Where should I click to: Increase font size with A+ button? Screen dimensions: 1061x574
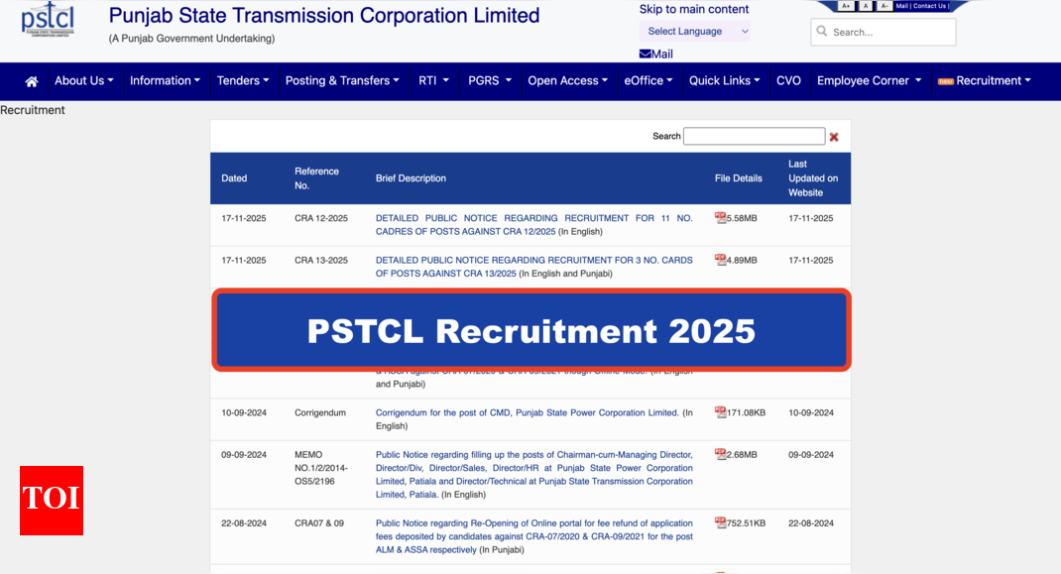pos(847,5)
